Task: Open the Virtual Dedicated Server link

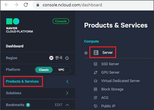Action: tap(121, 81)
